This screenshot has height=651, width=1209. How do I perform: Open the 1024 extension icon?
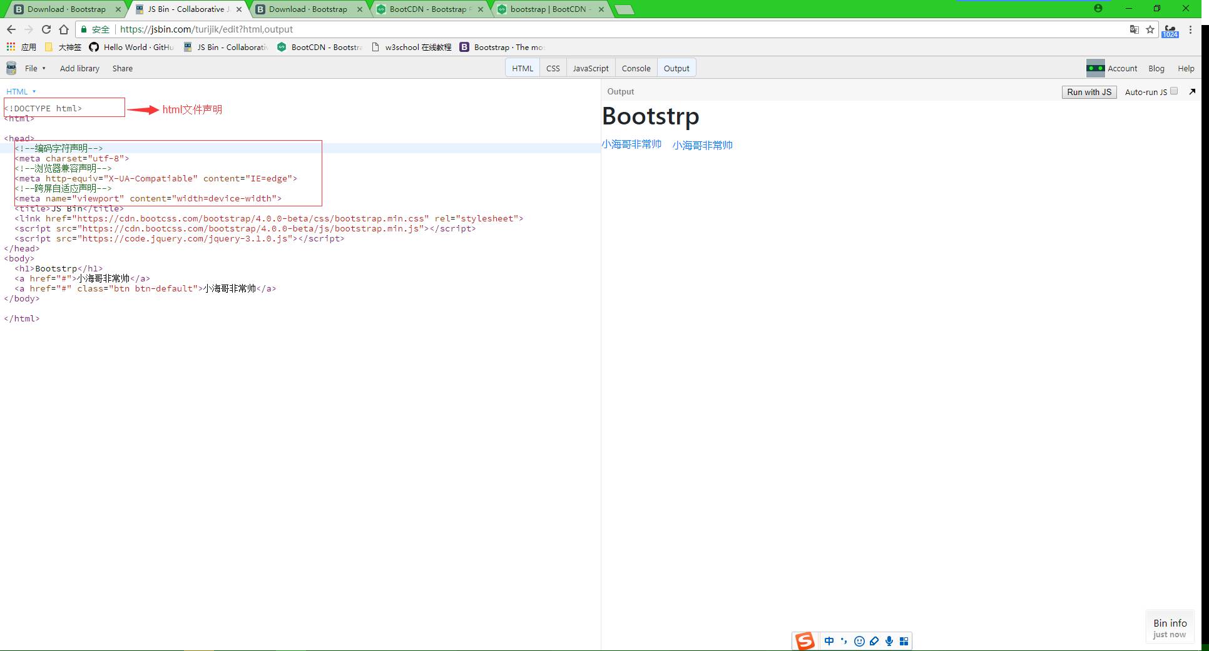click(1170, 31)
